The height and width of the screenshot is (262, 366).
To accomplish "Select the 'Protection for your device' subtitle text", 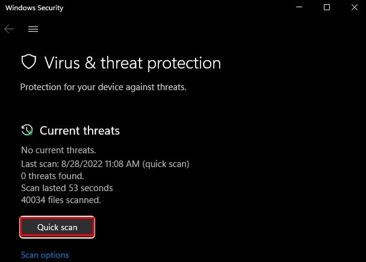I will click(103, 87).
